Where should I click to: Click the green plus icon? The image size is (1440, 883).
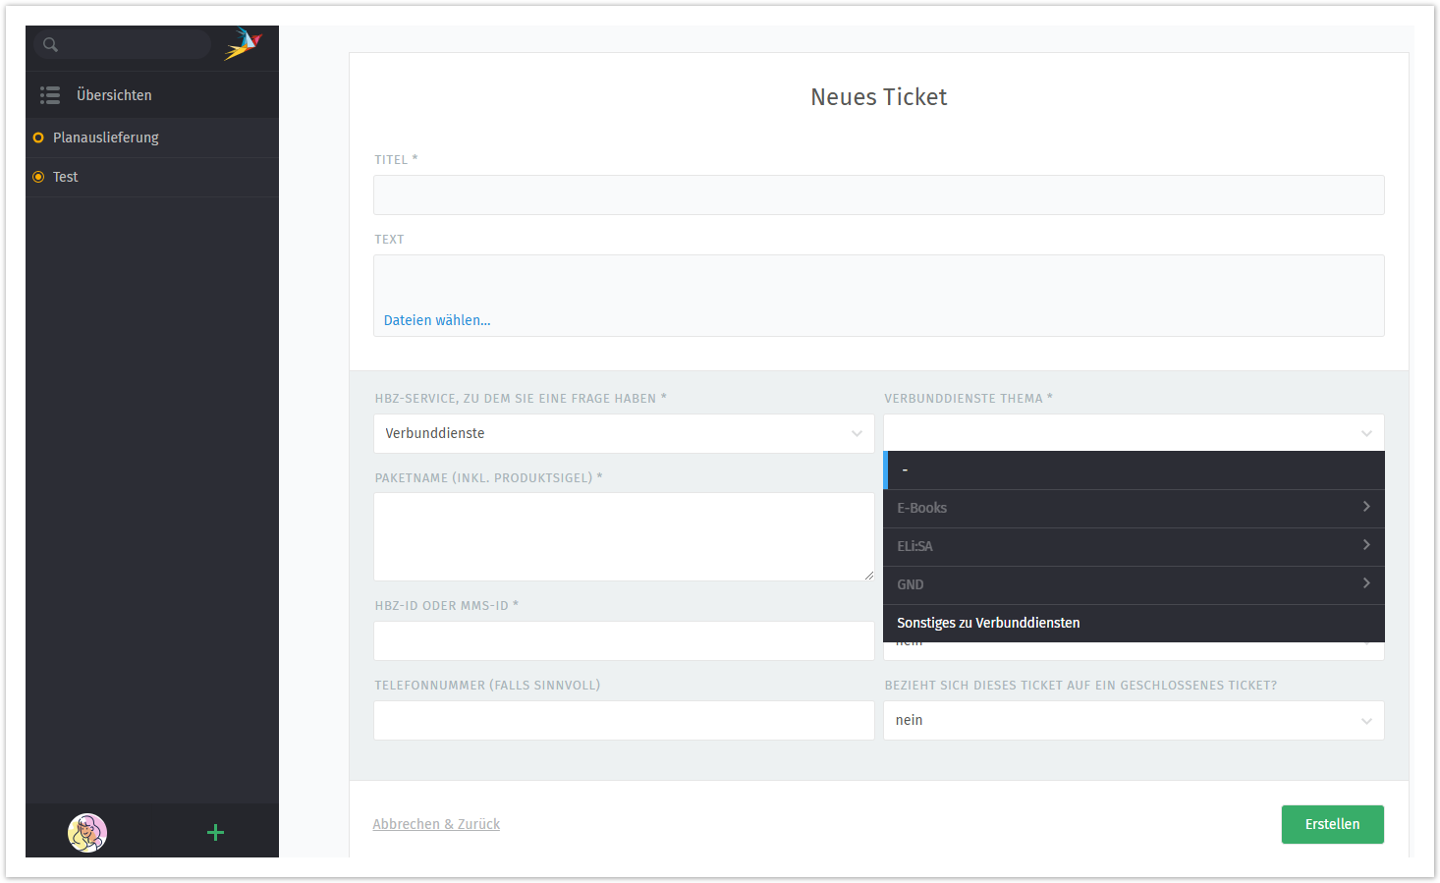[216, 833]
